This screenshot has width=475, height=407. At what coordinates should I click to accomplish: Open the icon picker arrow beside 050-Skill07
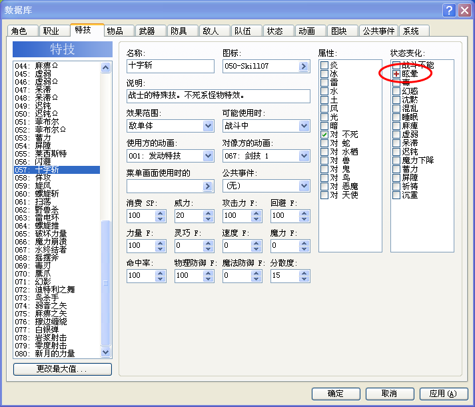[304, 67]
